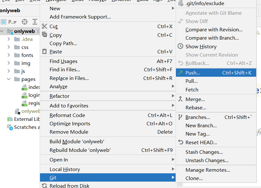
Task: Click the Branches icon in Git submenu
Action: 180,117
